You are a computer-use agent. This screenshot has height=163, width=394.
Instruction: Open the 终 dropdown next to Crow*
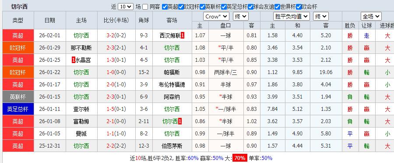[240, 16]
